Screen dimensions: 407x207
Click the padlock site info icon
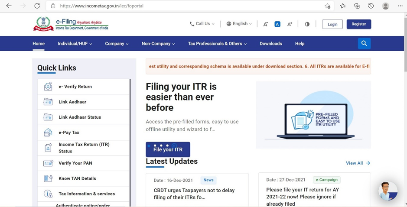[x=53, y=6]
